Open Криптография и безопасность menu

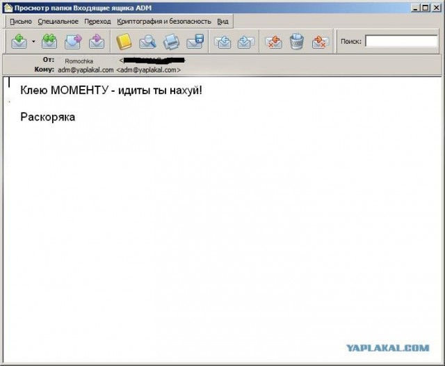[164, 22]
